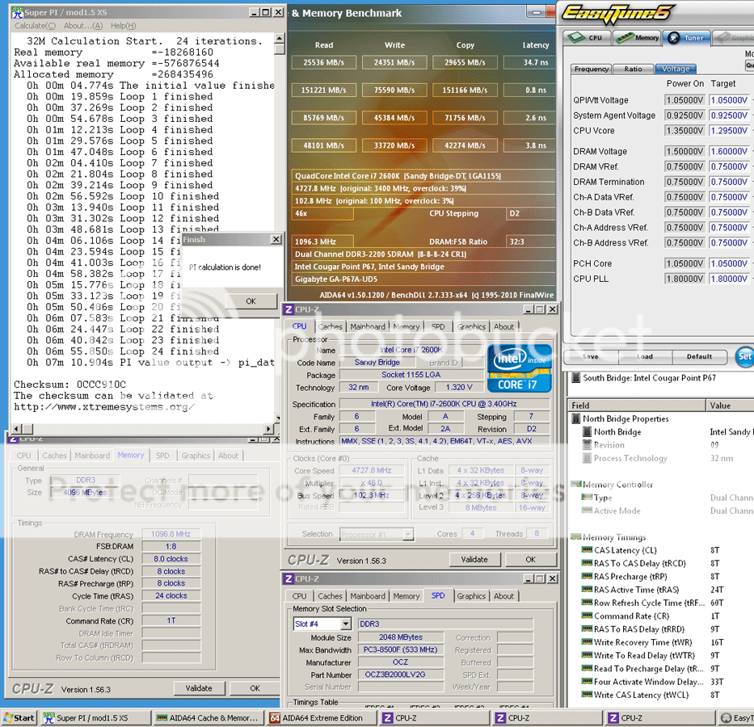Click the icon beside the North Bridge row
The image size is (754, 727).
click(587, 431)
